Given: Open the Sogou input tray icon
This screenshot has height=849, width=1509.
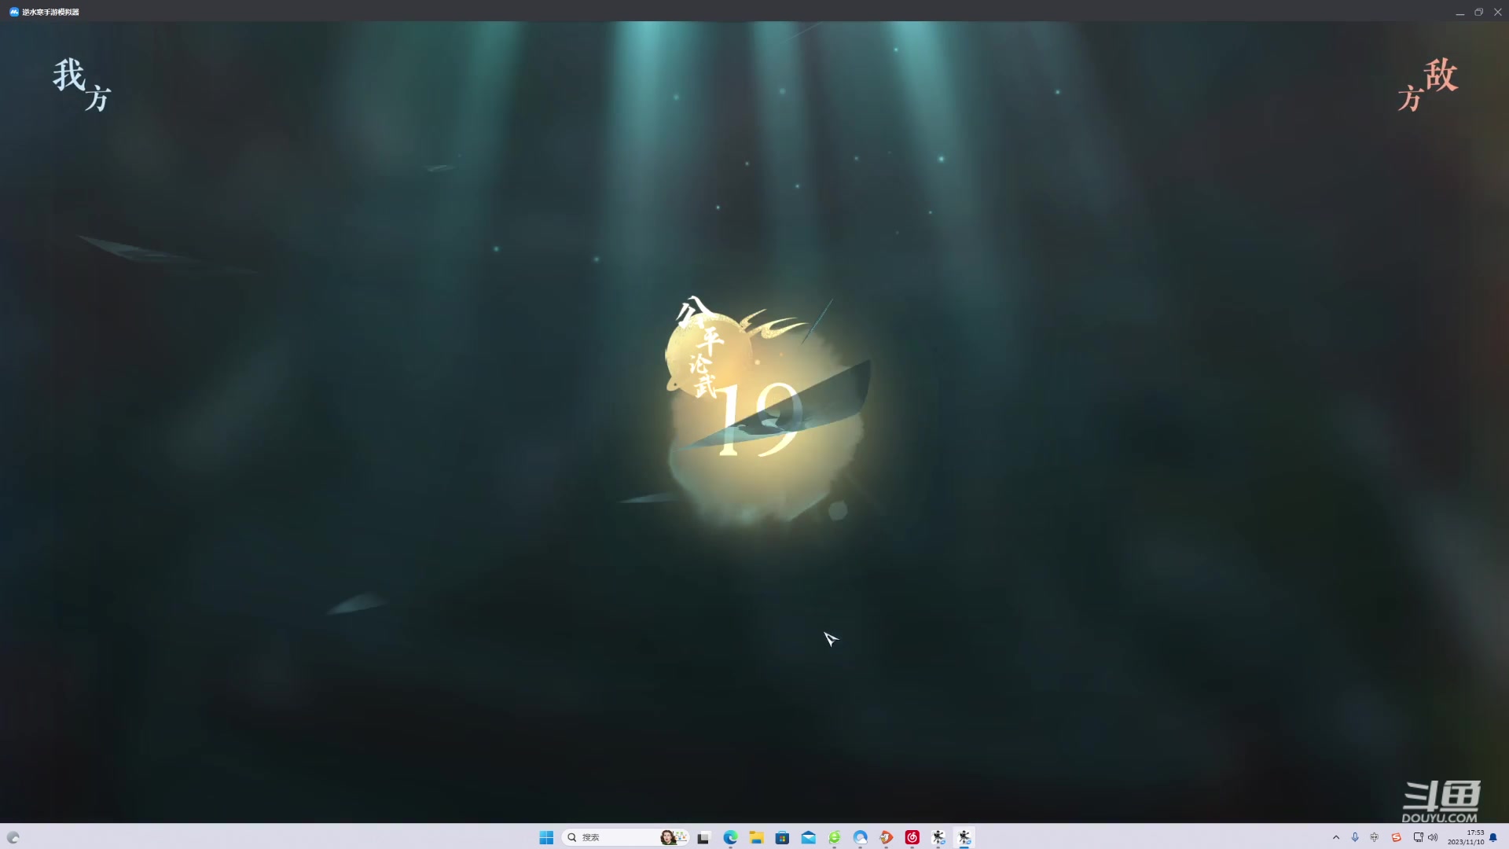Looking at the screenshot, I should (x=1397, y=837).
